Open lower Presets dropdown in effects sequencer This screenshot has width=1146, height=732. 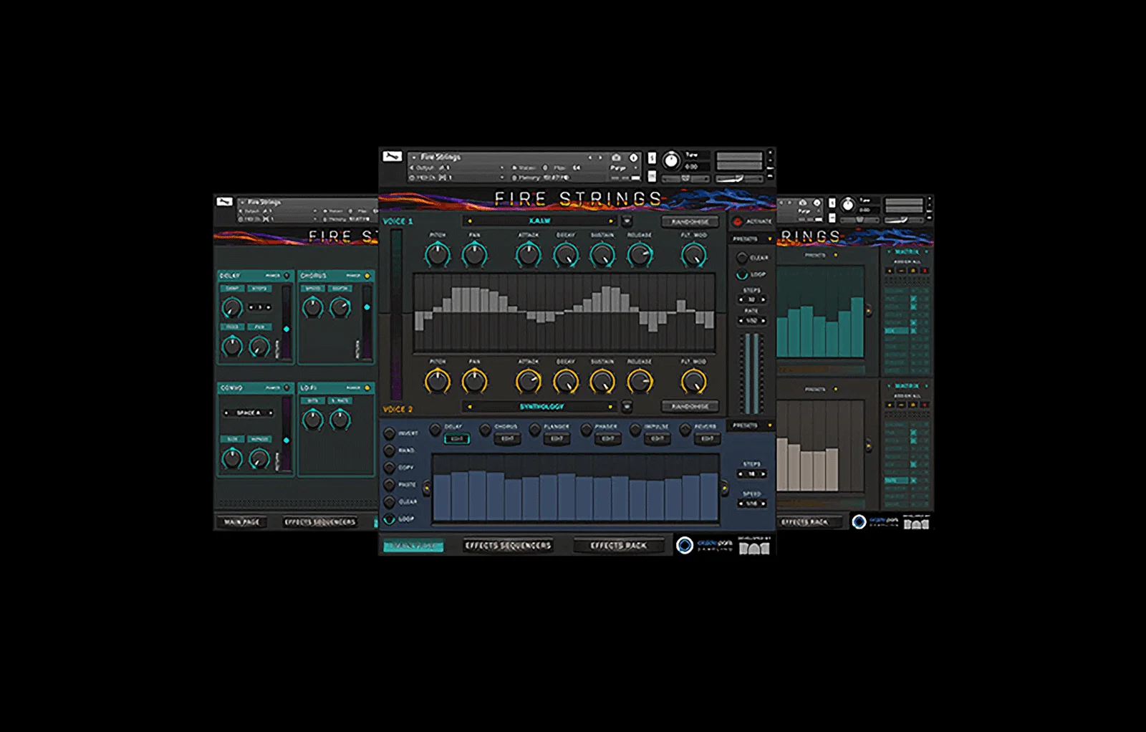click(x=751, y=425)
